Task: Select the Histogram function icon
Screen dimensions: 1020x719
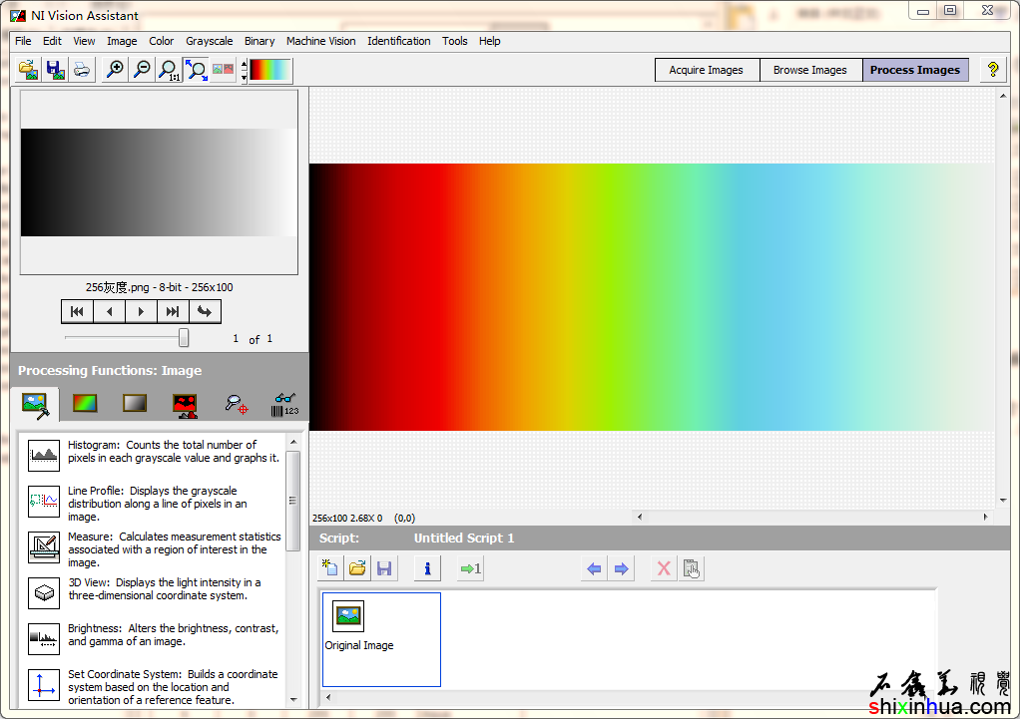Action: [44, 455]
